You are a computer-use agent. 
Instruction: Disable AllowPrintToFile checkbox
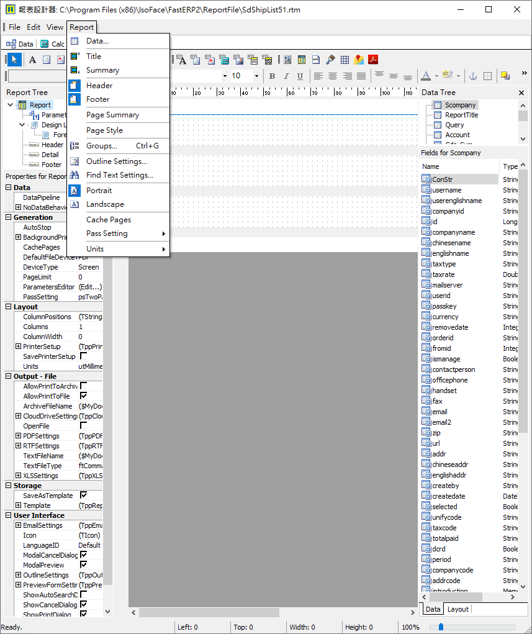pyautogui.click(x=84, y=396)
